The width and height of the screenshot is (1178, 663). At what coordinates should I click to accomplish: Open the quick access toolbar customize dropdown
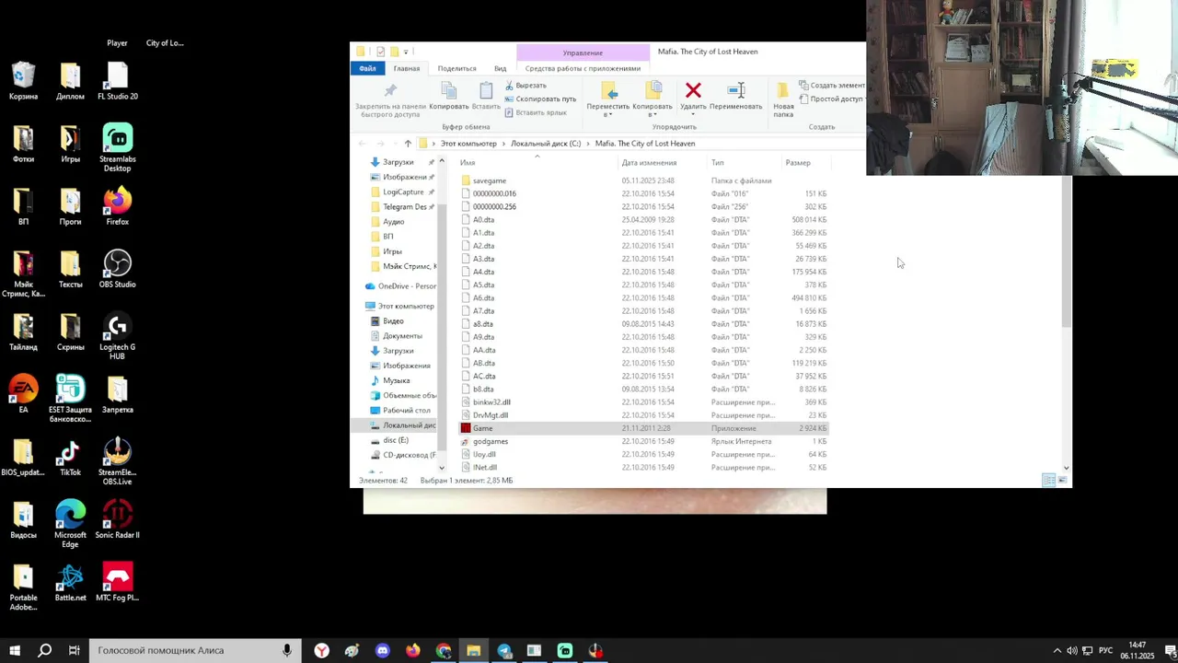[x=406, y=52]
